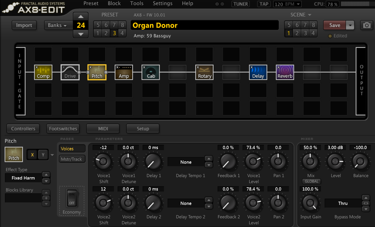Image resolution: width=375 pixels, height=227 pixels.
Task: Select the Y state button
Action: (x=43, y=154)
